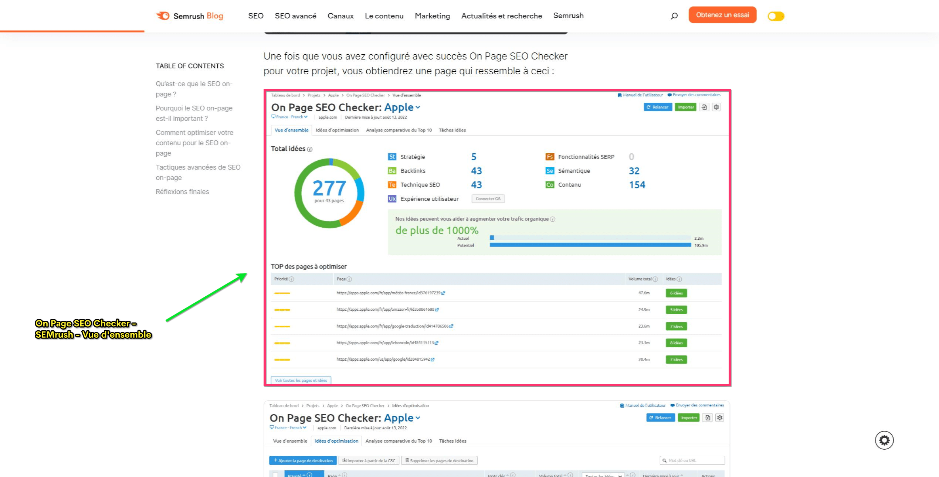Open 'Réflexions finales' contents link

[182, 191]
